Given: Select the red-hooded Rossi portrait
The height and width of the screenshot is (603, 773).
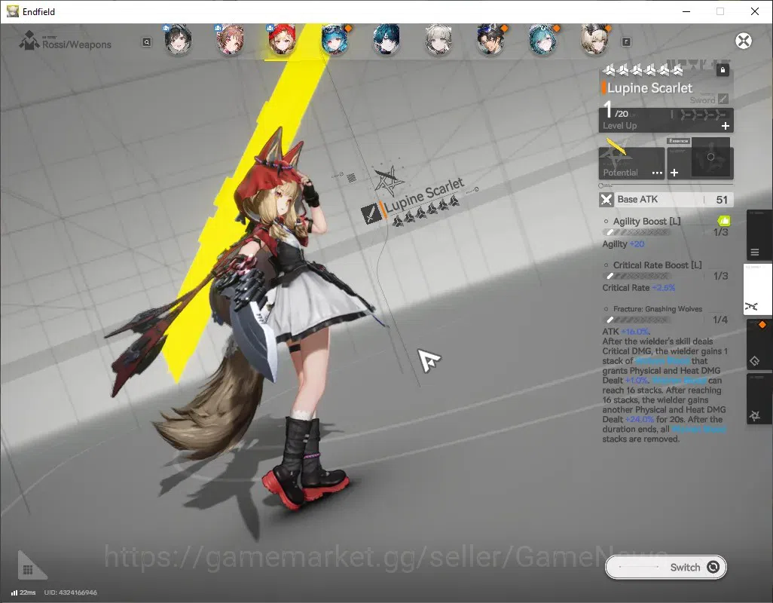Looking at the screenshot, I should pos(282,39).
